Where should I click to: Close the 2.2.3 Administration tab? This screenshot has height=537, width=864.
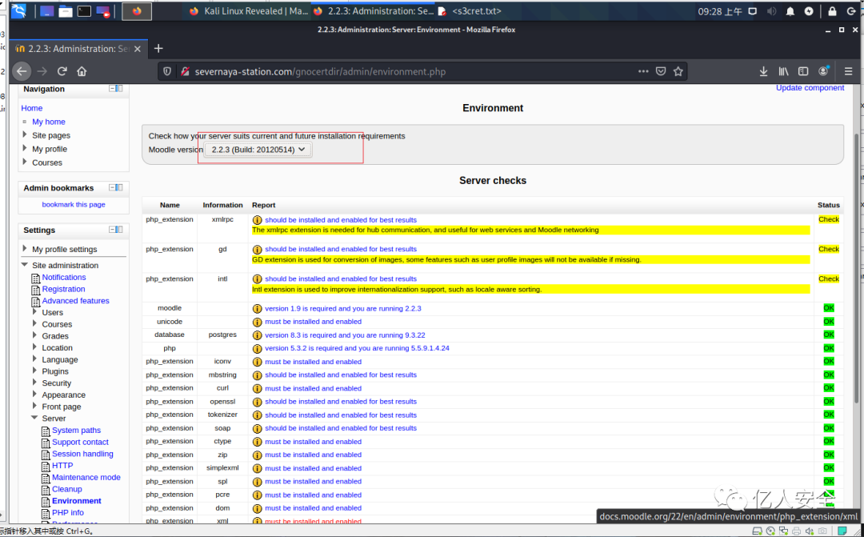pyautogui.click(x=138, y=49)
